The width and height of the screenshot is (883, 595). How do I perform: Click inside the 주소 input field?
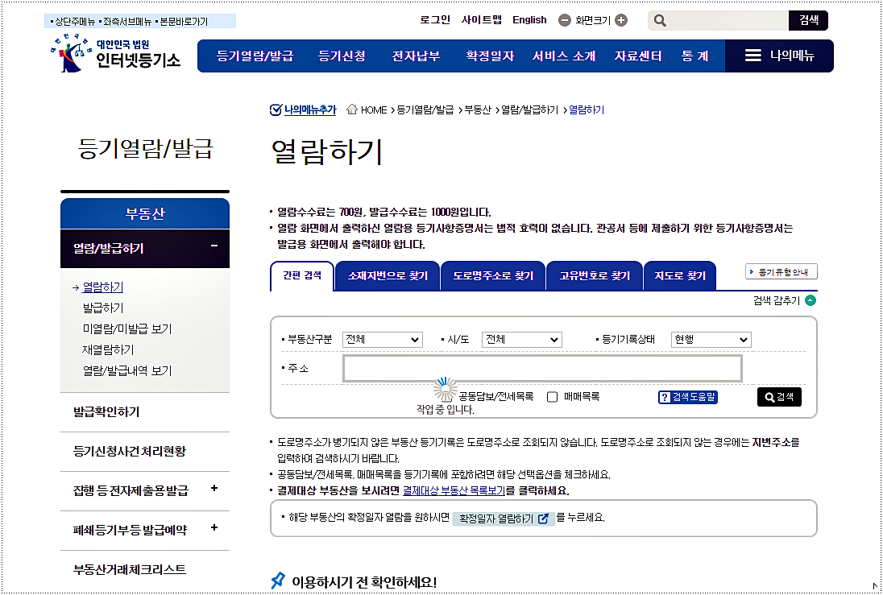click(x=542, y=369)
